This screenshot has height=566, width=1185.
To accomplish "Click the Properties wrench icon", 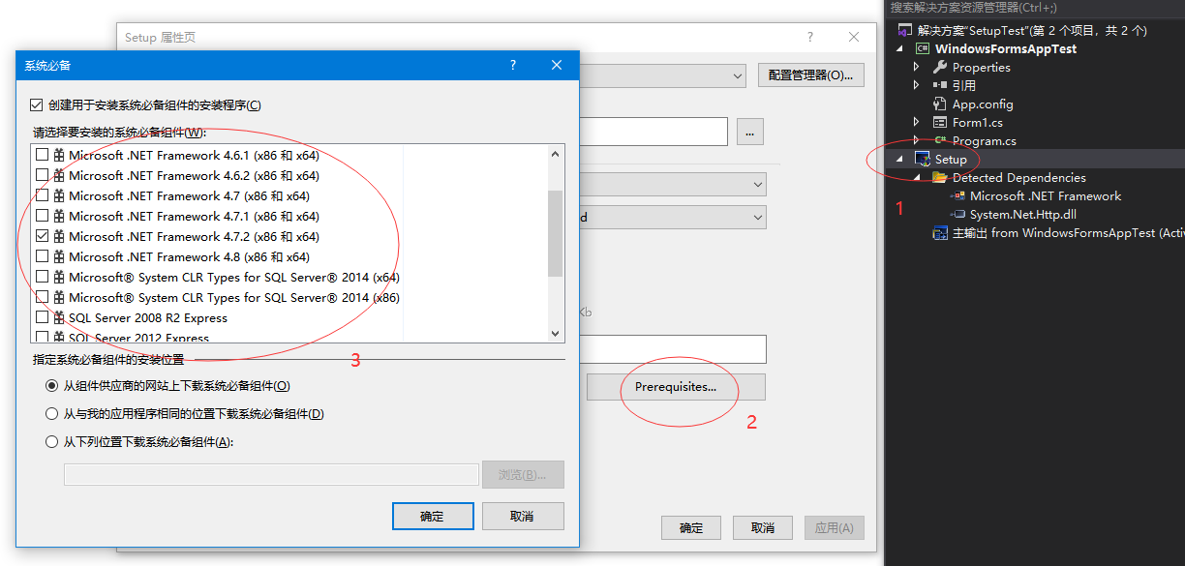I will pyautogui.click(x=939, y=67).
